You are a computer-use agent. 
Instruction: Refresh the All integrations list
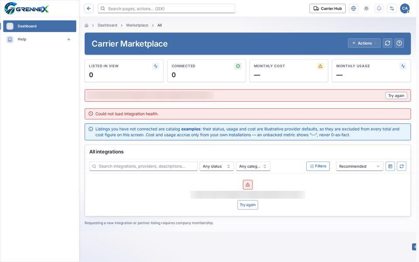pyautogui.click(x=402, y=166)
